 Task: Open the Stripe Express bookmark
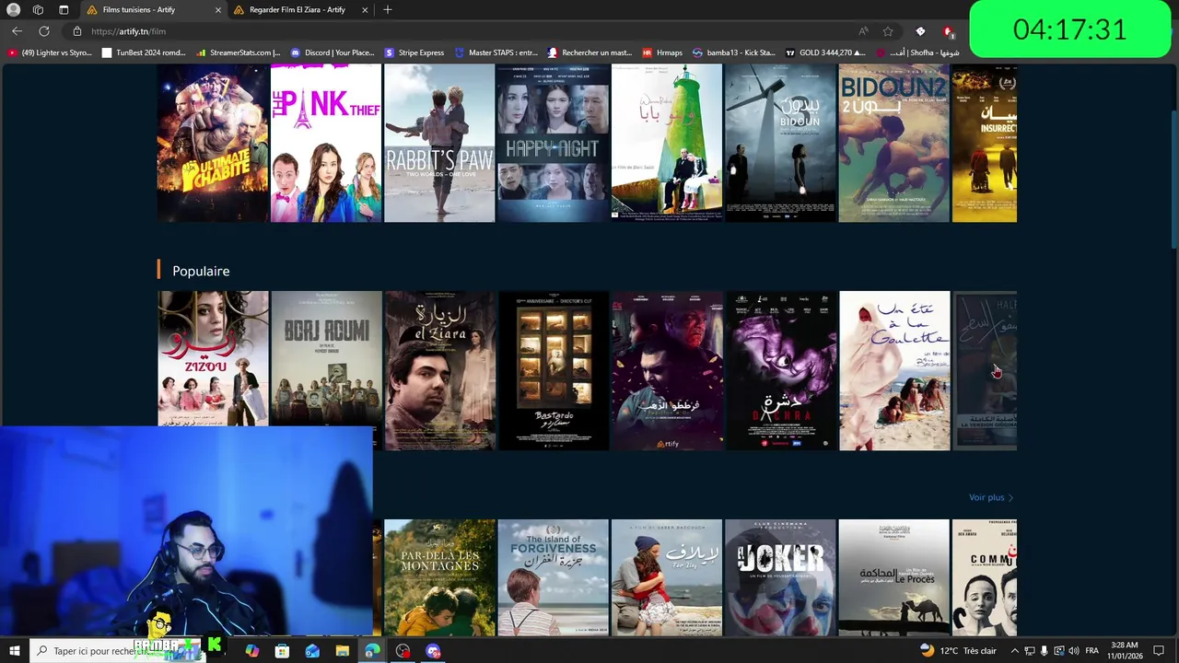414,52
